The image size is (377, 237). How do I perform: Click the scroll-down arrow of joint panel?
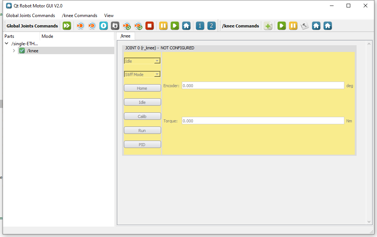pyautogui.click(x=369, y=222)
